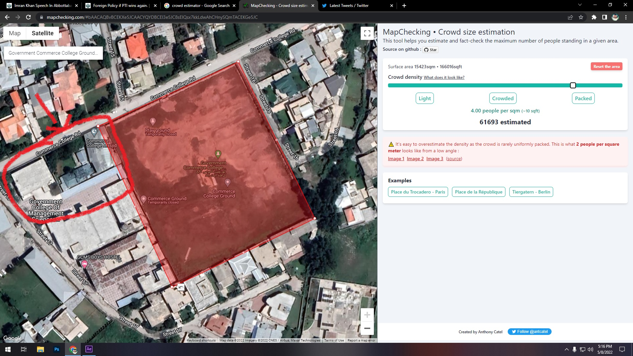Bookmark this page with star icon
The width and height of the screenshot is (633, 356).
coord(581,17)
